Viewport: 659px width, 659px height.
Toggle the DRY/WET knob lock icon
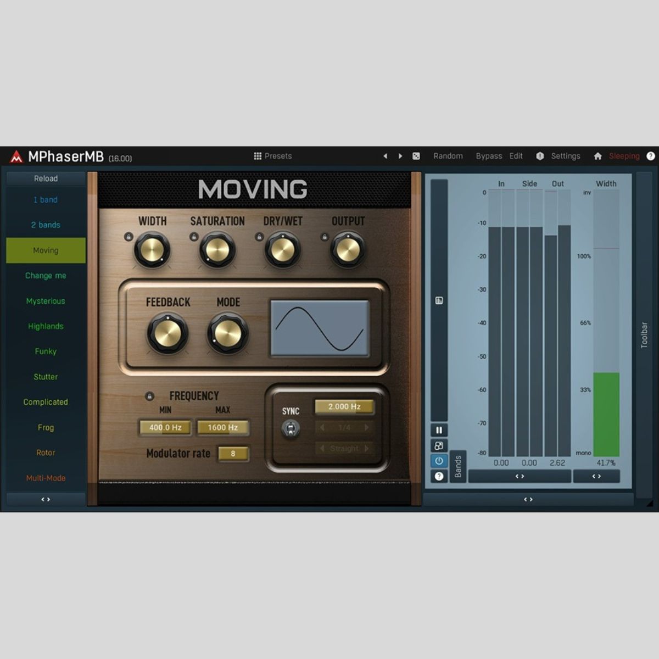[x=259, y=237]
